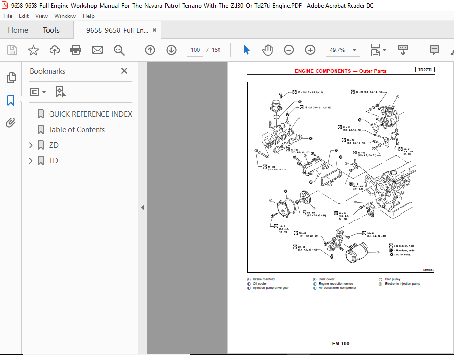Send file by email envelope icon
454x355 pixels.
[98, 50]
